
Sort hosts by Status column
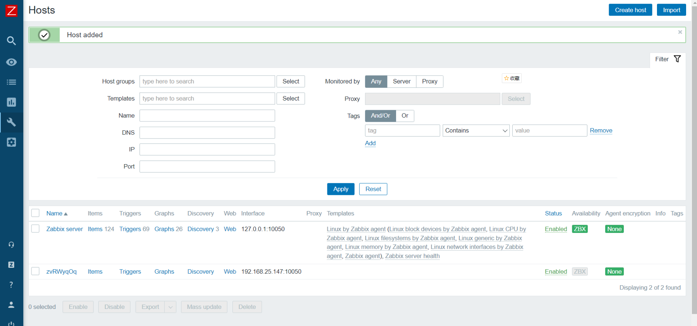pos(553,213)
